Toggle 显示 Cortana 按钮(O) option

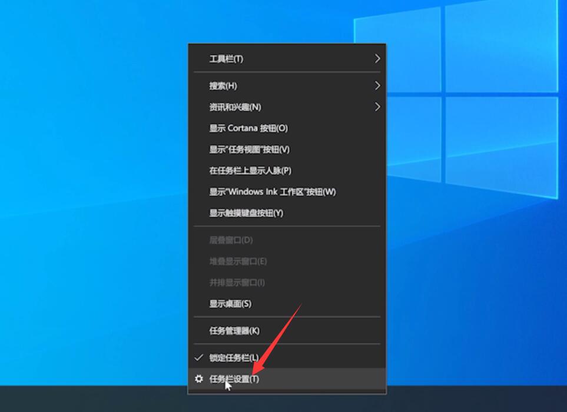[x=287, y=128]
